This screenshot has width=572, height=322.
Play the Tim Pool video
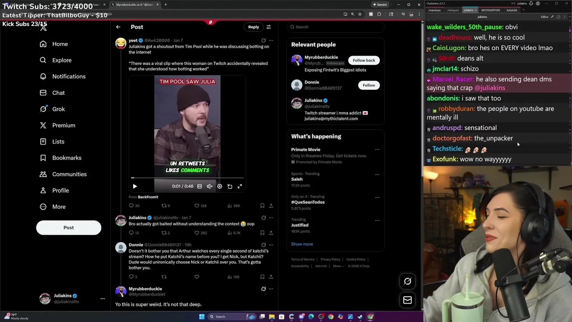135,186
